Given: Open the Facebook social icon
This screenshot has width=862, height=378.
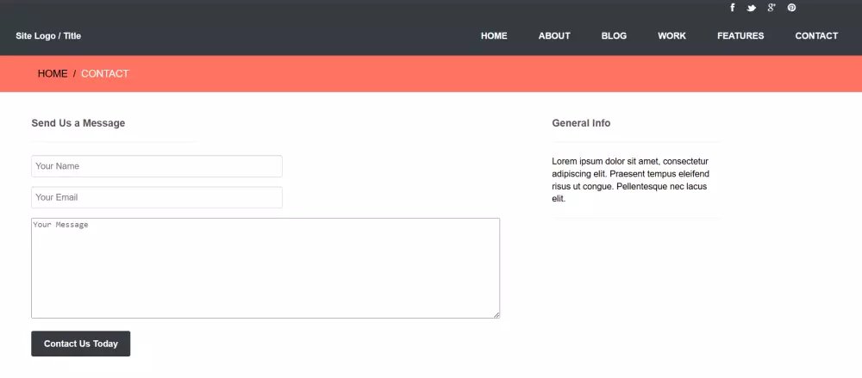Looking at the screenshot, I should click(x=732, y=8).
